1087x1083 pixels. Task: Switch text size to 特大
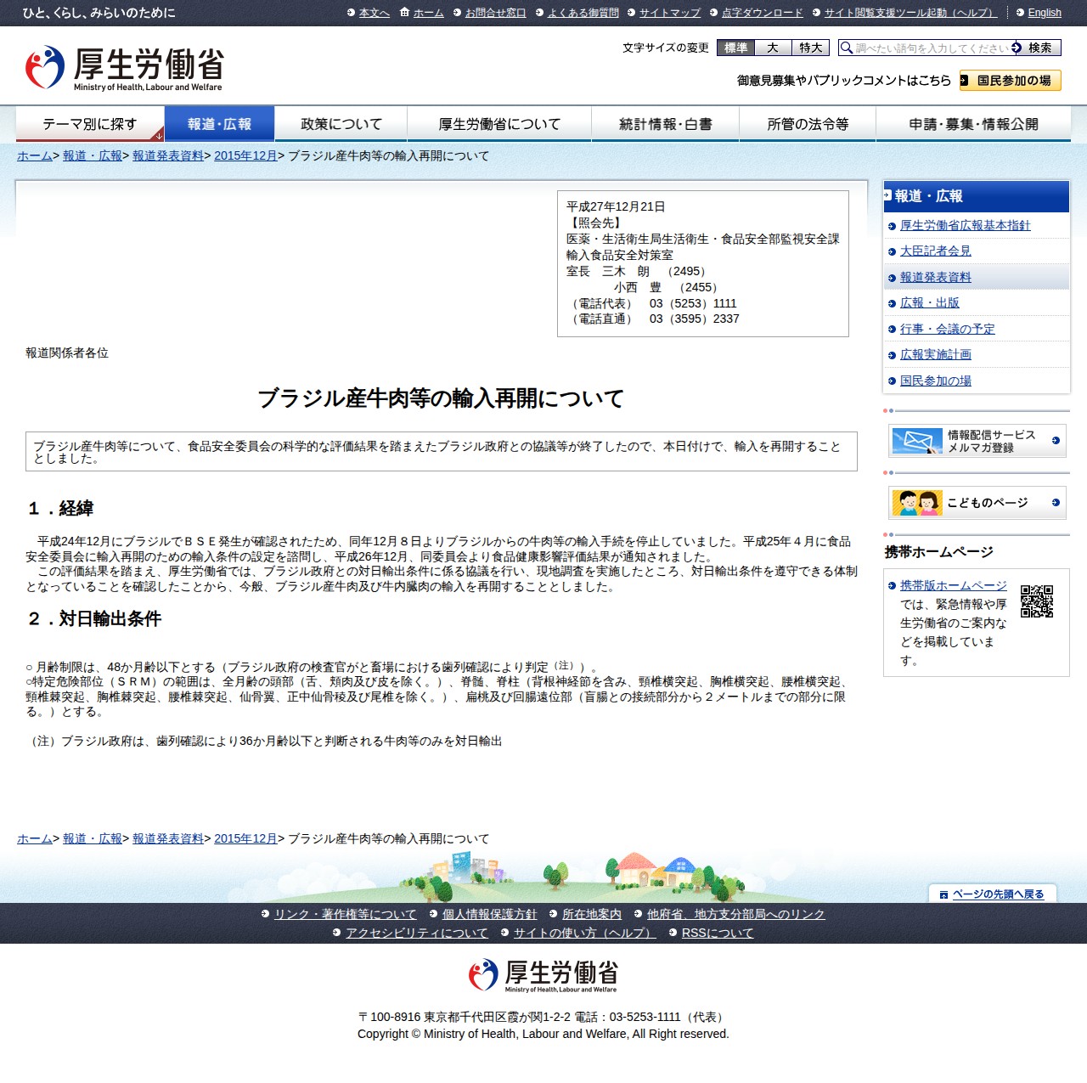click(811, 48)
